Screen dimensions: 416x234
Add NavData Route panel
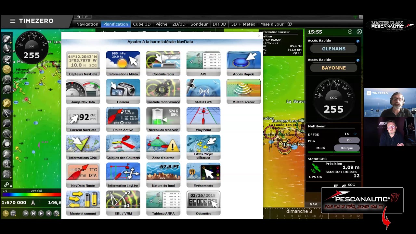pos(83,175)
